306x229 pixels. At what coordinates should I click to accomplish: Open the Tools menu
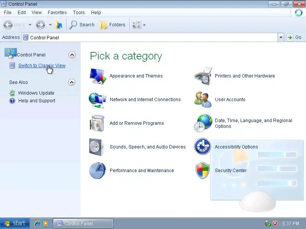click(79, 13)
